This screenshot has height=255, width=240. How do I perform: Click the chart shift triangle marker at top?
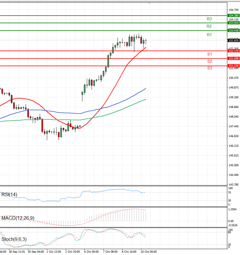[150, 2]
